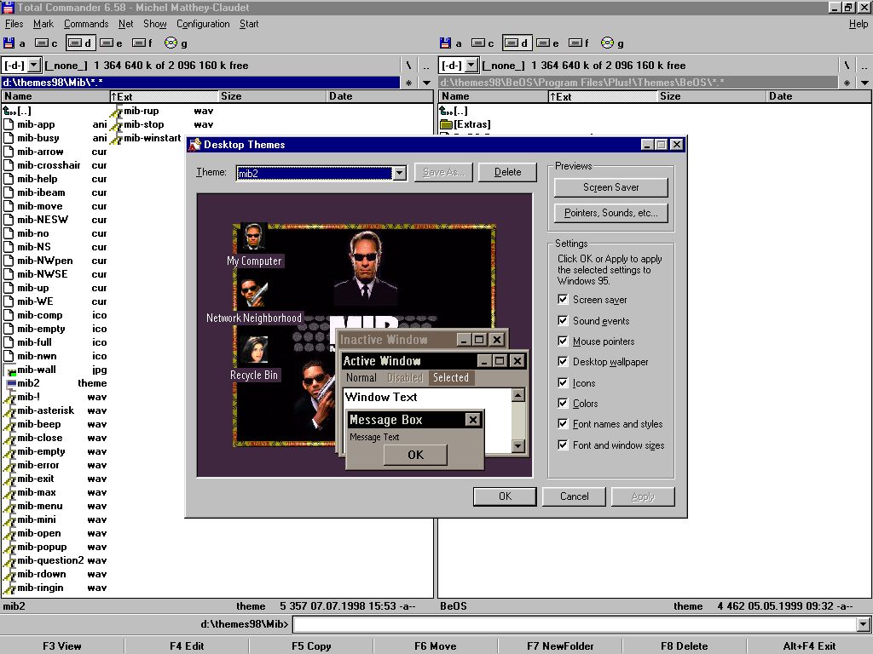873x654 pixels.
Task: Toggle the Desktop wallpaper checkbox
Action: point(563,362)
